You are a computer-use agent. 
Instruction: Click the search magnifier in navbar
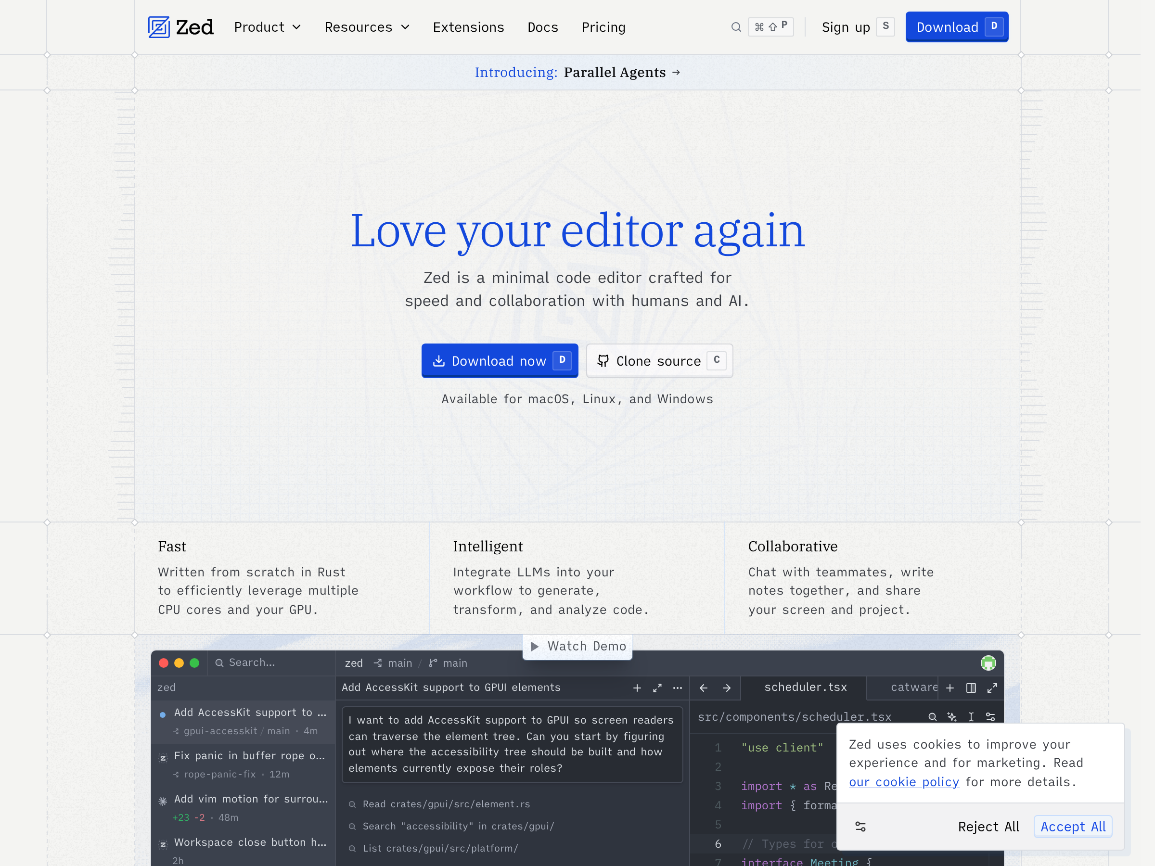(x=736, y=27)
